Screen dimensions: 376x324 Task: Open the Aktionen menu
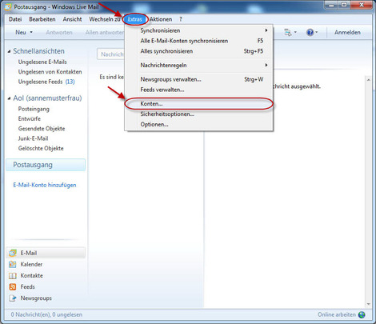click(x=161, y=19)
